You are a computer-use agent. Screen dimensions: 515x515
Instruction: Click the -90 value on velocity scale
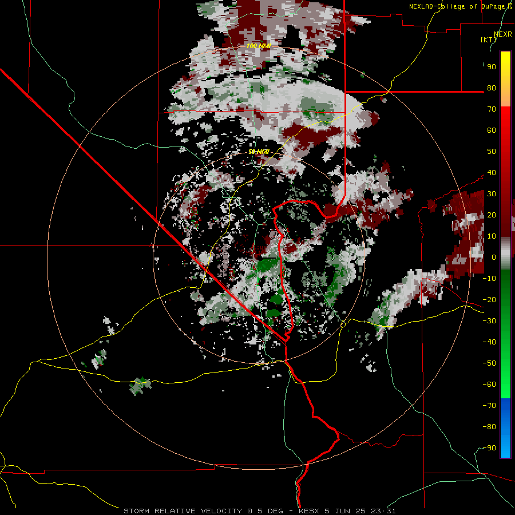[489, 448]
